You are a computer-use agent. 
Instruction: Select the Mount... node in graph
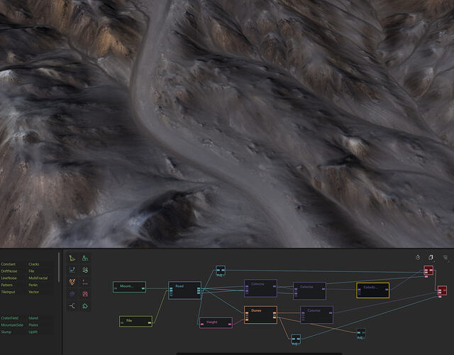(x=129, y=287)
